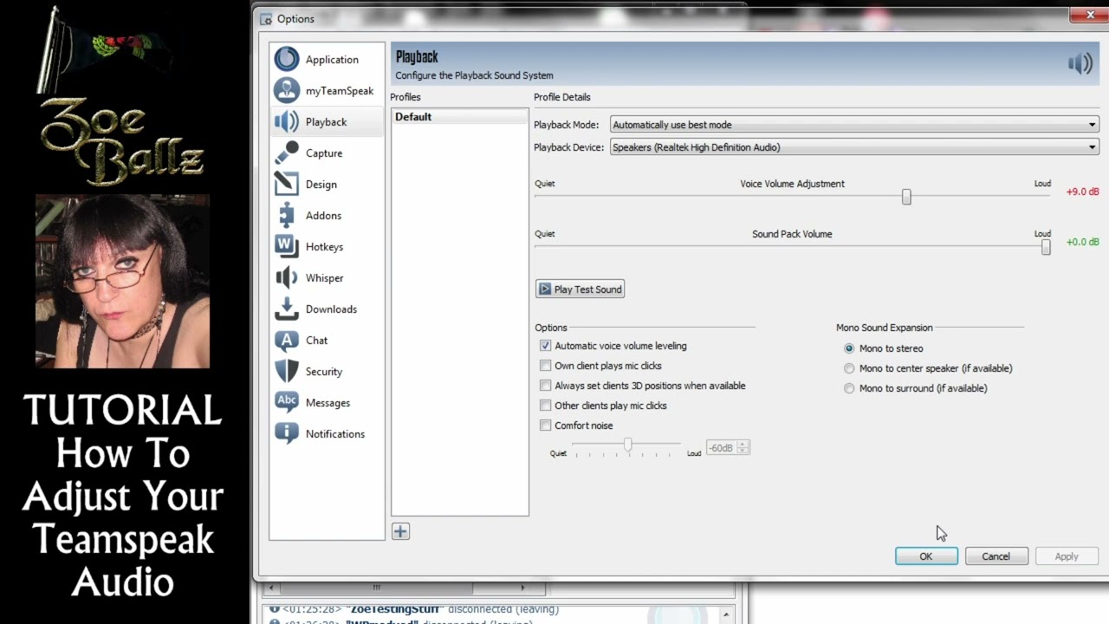Image resolution: width=1109 pixels, height=624 pixels.
Task: Click the Playback speaker icon in sidebar
Action: pyautogui.click(x=287, y=121)
